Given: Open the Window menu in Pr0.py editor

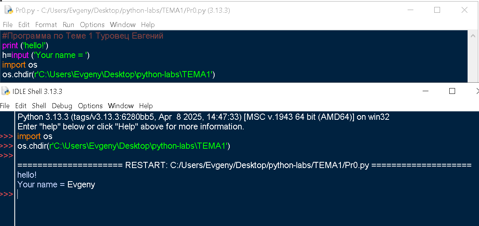Looking at the screenshot, I should pyautogui.click(x=123, y=25).
